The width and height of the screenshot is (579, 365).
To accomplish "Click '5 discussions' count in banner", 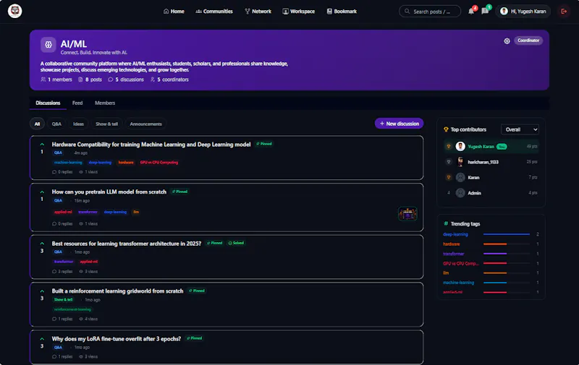I will pos(126,80).
